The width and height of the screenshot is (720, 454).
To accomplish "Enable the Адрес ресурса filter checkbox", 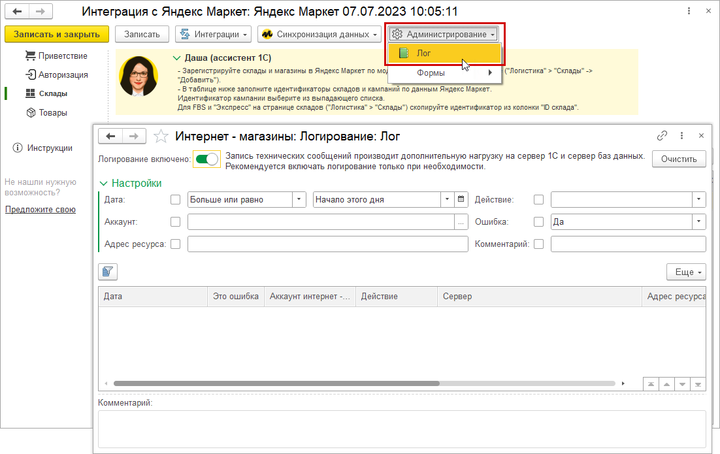I will 175,244.
